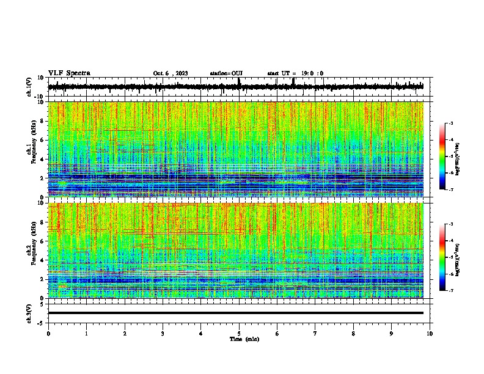Select the date text "Oct. 6 , 2023"
Viewport: 484px width, 374px height.
(170, 73)
